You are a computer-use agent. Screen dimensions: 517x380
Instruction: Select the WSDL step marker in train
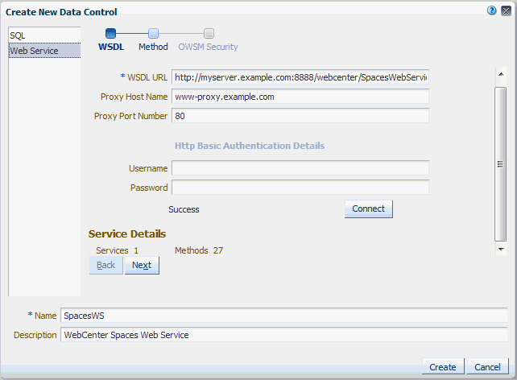click(111, 33)
